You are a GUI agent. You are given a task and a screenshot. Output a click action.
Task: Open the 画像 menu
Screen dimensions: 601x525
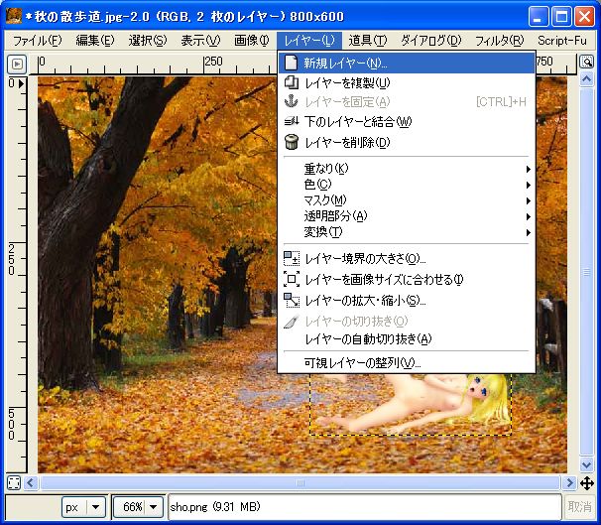coord(252,41)
